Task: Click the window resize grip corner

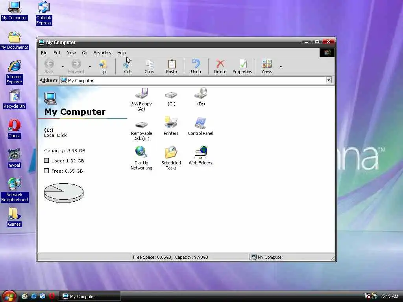Action: coord(333,259)
